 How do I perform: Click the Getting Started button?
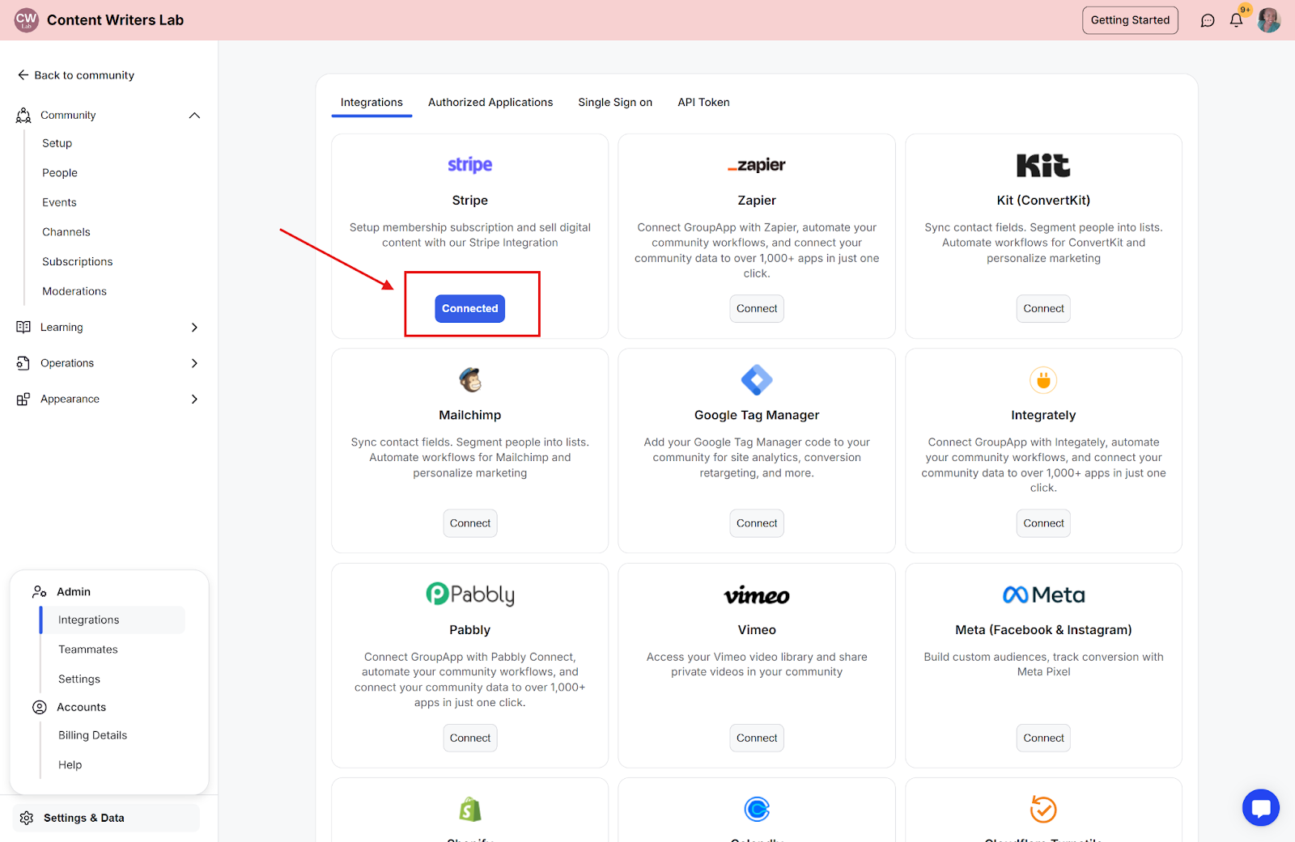point(1130,20)
